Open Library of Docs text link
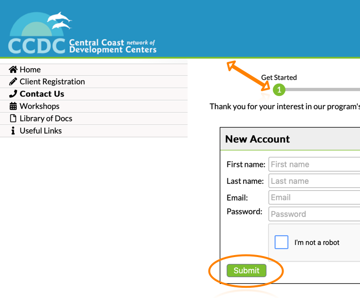Viewport: 360px width, 298px height. tap(46, 119)
